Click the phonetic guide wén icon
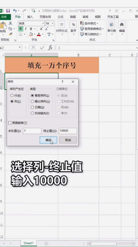Screen dimensions: 138x247 coord(49,34)
